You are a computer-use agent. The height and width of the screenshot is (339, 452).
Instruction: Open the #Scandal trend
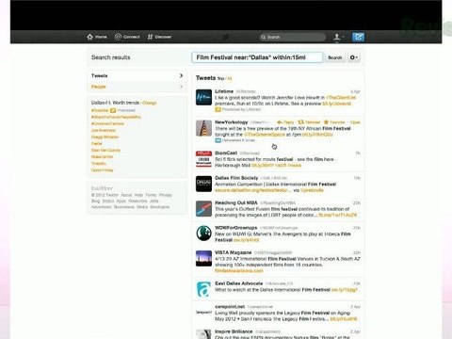(100, 110)
